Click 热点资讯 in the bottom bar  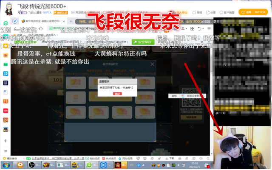109,159
